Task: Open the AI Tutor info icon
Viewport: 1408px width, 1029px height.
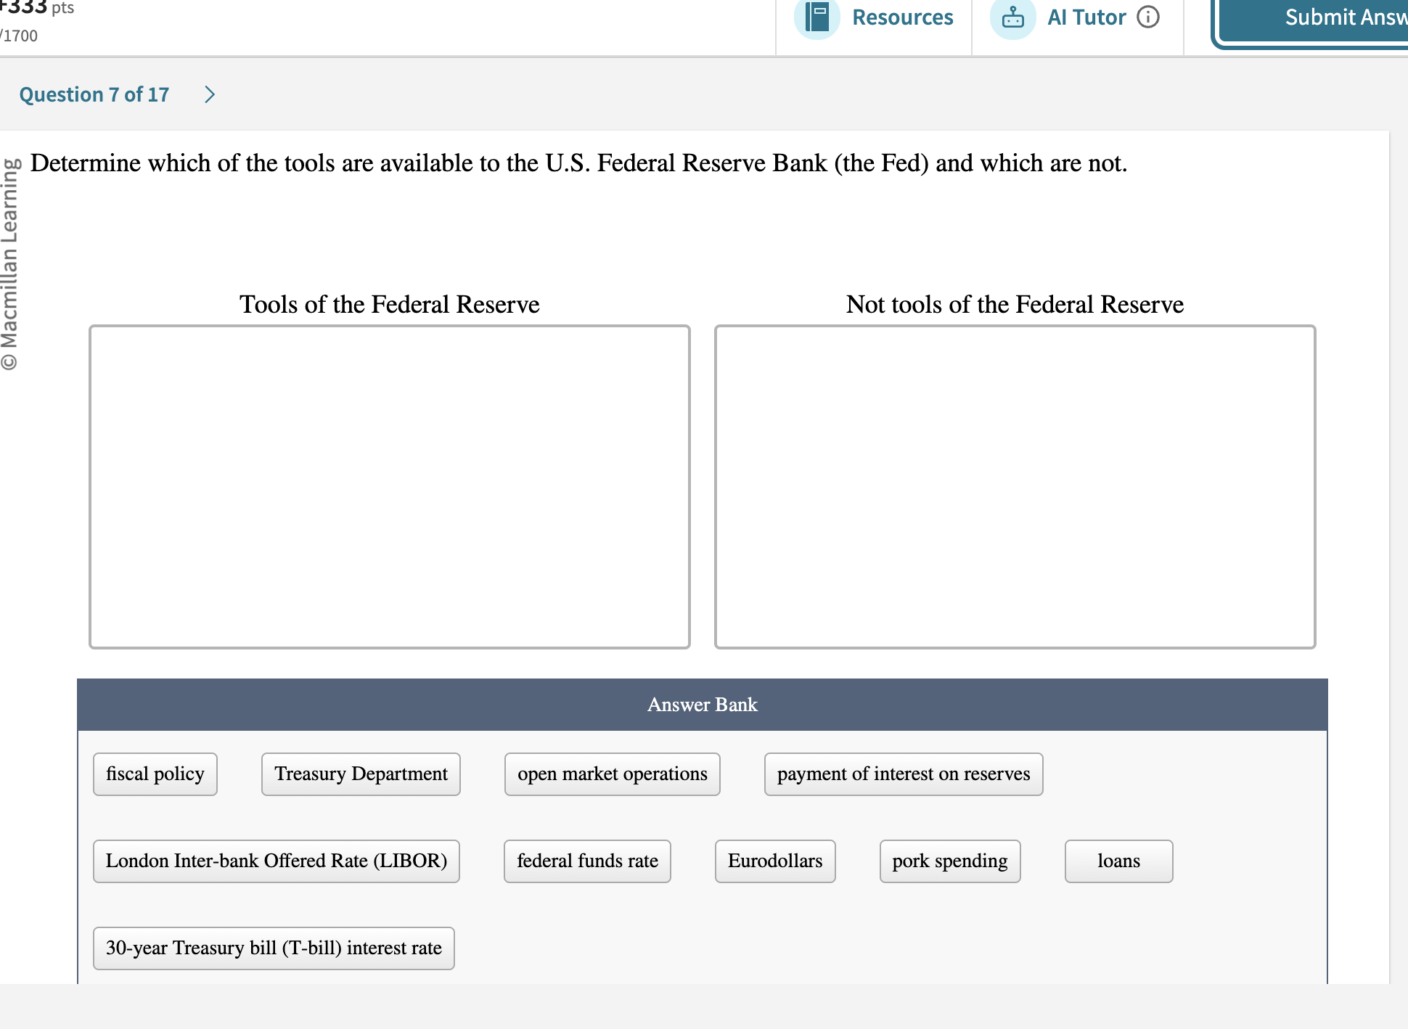Action: coord(1148,17)
